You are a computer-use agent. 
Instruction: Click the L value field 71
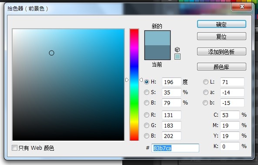point(232,82)
